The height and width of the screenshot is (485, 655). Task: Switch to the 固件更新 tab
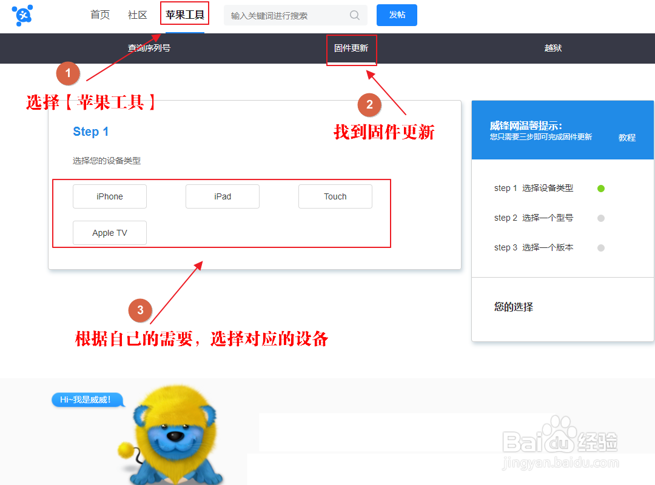(x=351, y=48)
